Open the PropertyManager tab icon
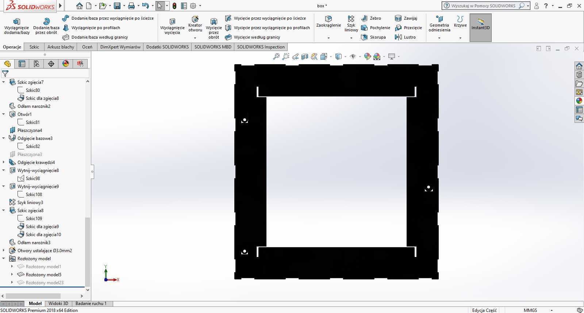Viewport: 584px width, 313px height. [22, 64]
